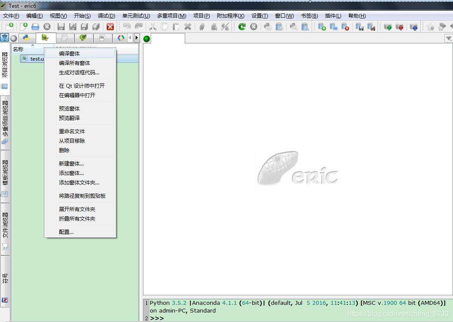Choose 添加窗体文件夹... in the context menu
Viewport: 453px width, 322px height.
(80, 183)
